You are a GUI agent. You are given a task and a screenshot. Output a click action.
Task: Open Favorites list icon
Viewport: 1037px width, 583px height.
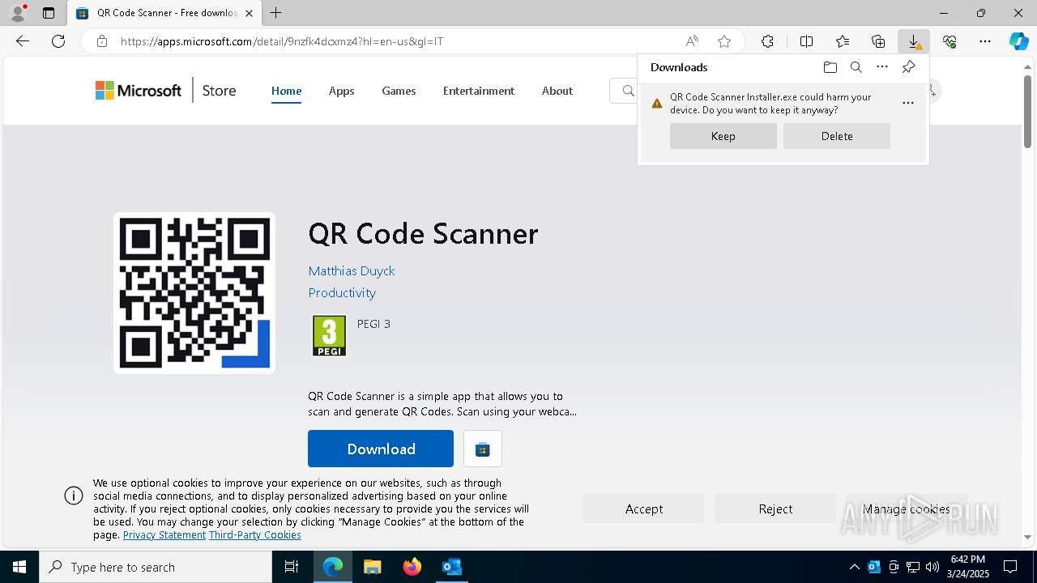(x=843, y=41)
